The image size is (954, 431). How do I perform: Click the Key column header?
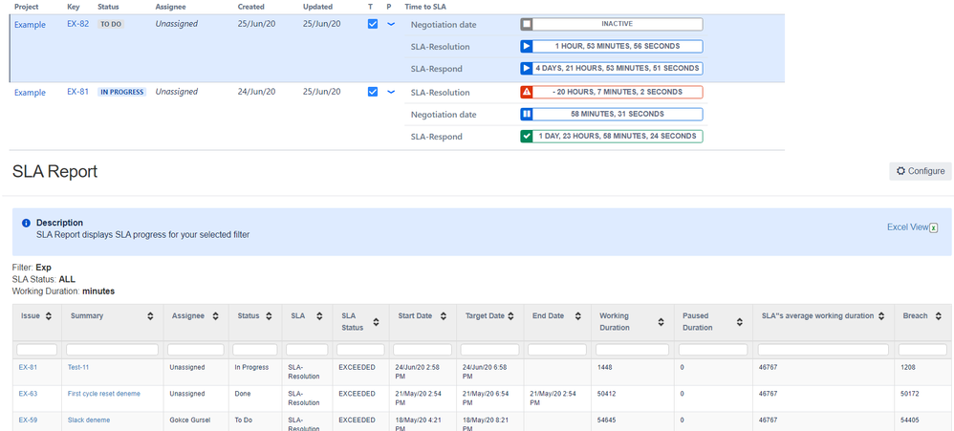73,7
